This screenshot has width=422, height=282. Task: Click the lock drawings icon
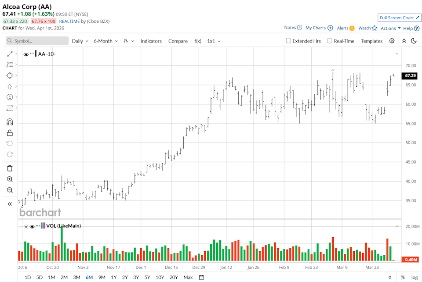tap(10, 132)
